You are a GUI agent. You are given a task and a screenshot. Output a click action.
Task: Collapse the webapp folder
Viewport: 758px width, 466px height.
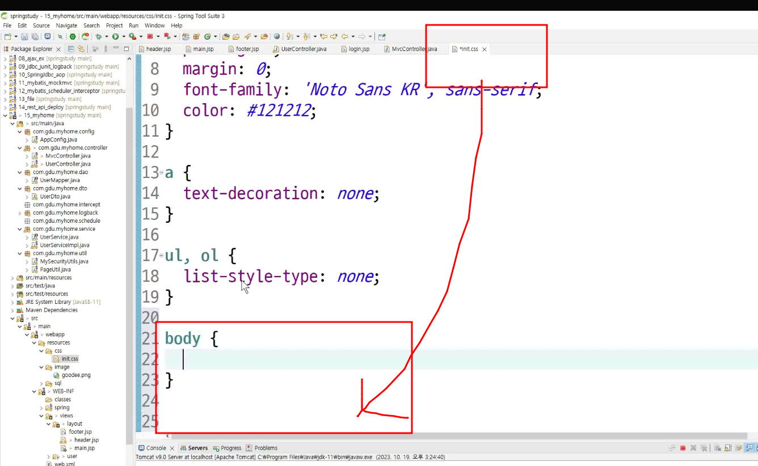click(x=27, y=334)
